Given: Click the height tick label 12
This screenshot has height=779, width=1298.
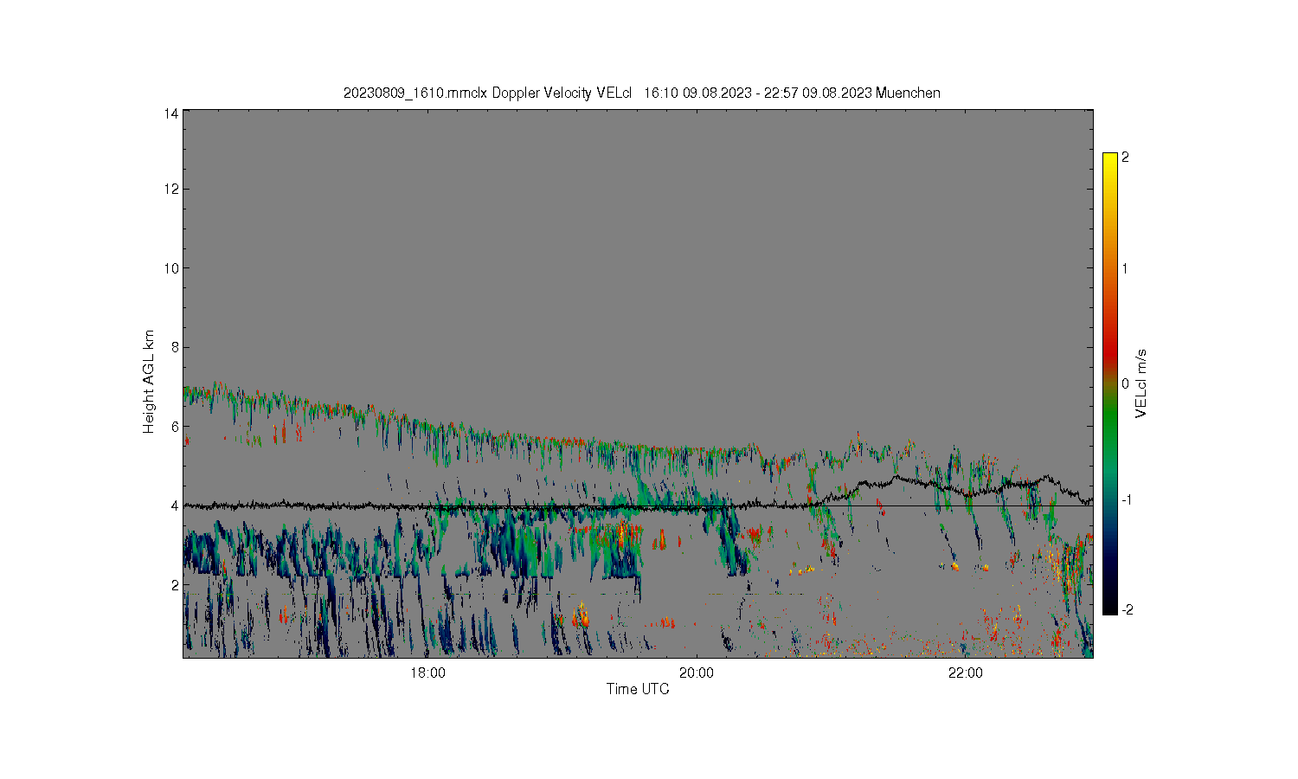Looking at the screenshot, I should point(171,189).
